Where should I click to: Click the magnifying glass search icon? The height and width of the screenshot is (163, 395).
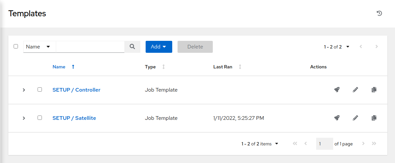point(132,47)
